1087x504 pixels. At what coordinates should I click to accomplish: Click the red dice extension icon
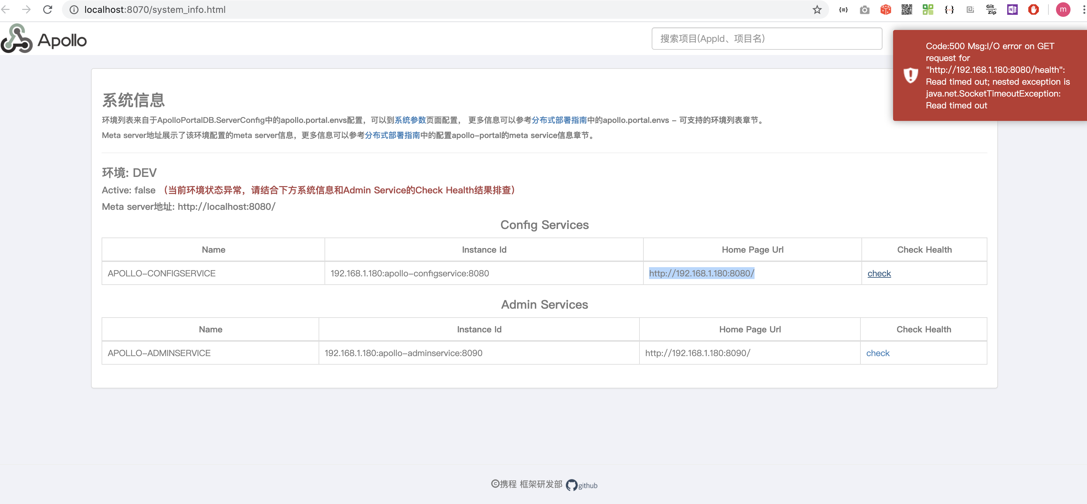pyautogui.click(x=886, y=9)
